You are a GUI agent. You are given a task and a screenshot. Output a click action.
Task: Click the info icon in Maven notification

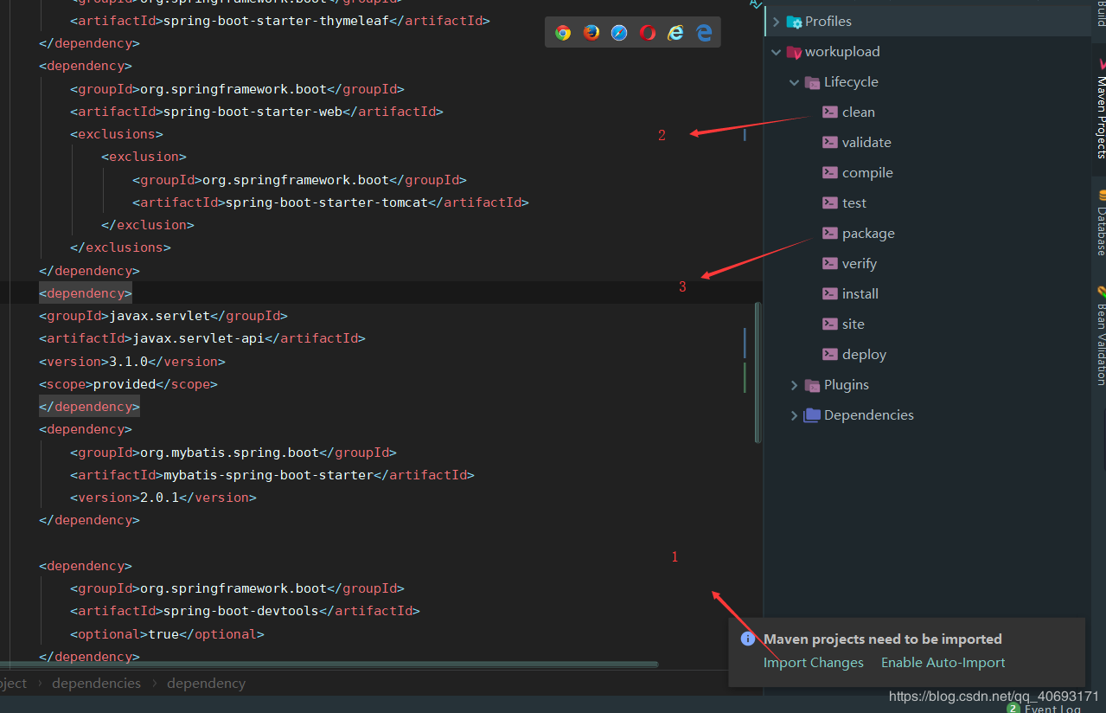pyautogui.click(x=748, y=639)
